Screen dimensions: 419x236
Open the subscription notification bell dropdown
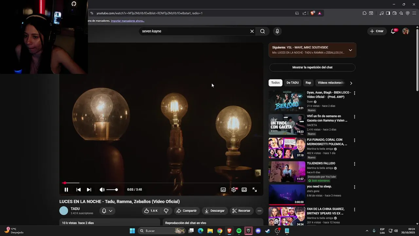(x=107, y=211)
